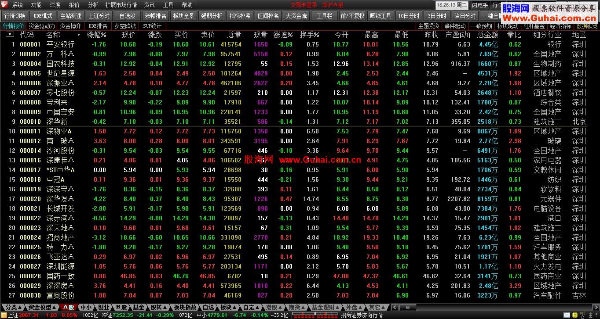Open the column dropdown arrow beside 代码
This screenshot has width=600, height=319.
click(x=9, y=35)
